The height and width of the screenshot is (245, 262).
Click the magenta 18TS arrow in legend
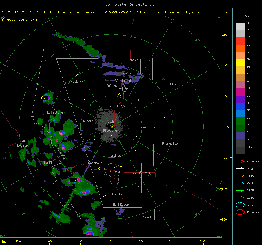240,198
